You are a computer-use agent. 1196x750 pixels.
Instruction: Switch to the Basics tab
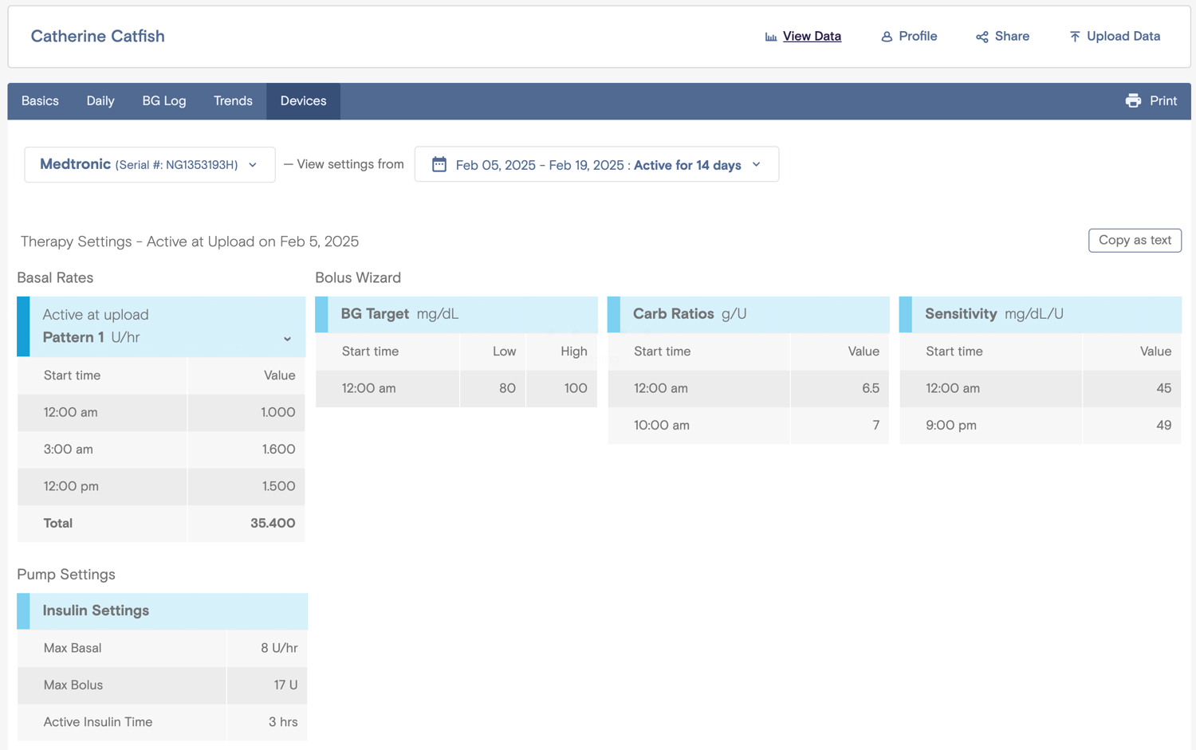(x=40, y=101)
